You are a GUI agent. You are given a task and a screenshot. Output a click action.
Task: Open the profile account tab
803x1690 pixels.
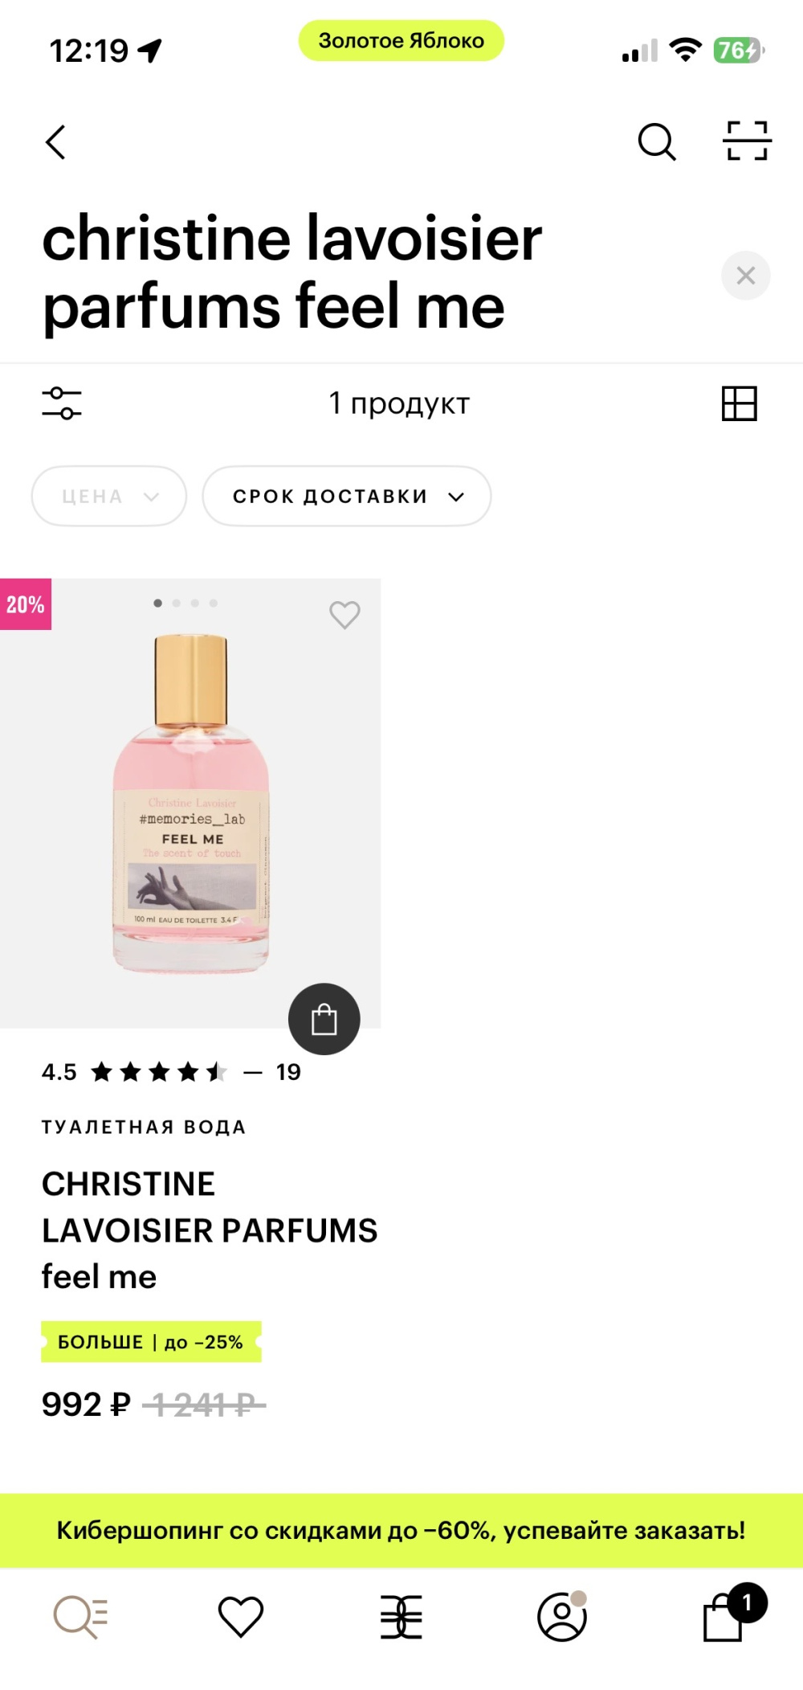(562, 1617)
